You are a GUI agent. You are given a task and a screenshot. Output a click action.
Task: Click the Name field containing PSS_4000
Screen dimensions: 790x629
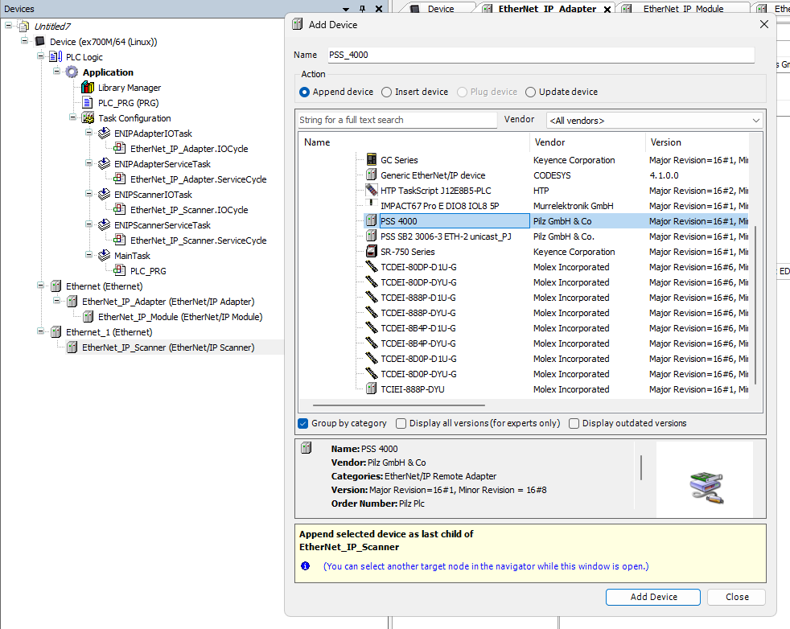tap(541, 55)
